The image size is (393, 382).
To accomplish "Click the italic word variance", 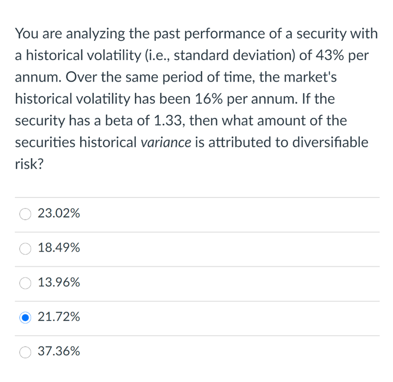I will tap(166, 142).
